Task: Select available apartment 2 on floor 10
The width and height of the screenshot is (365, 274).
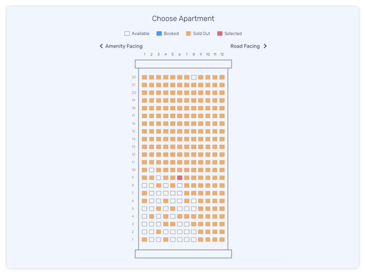Action: coord(152,170)
